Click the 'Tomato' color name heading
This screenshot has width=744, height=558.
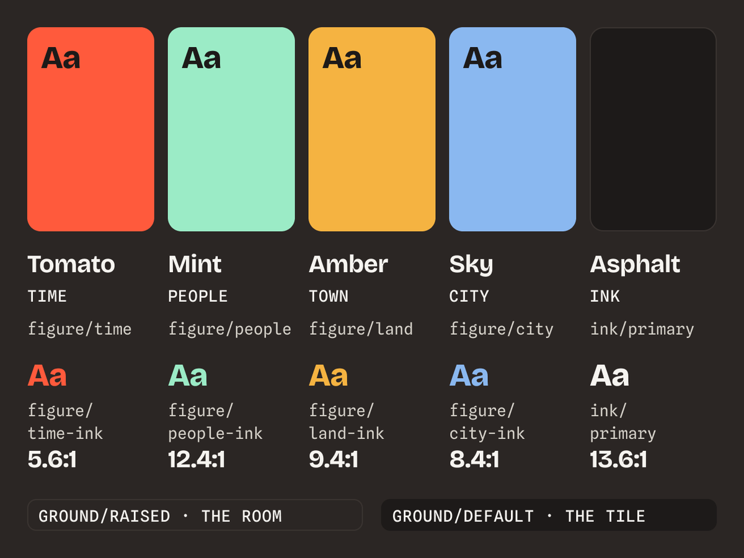[x=71, y=264]
